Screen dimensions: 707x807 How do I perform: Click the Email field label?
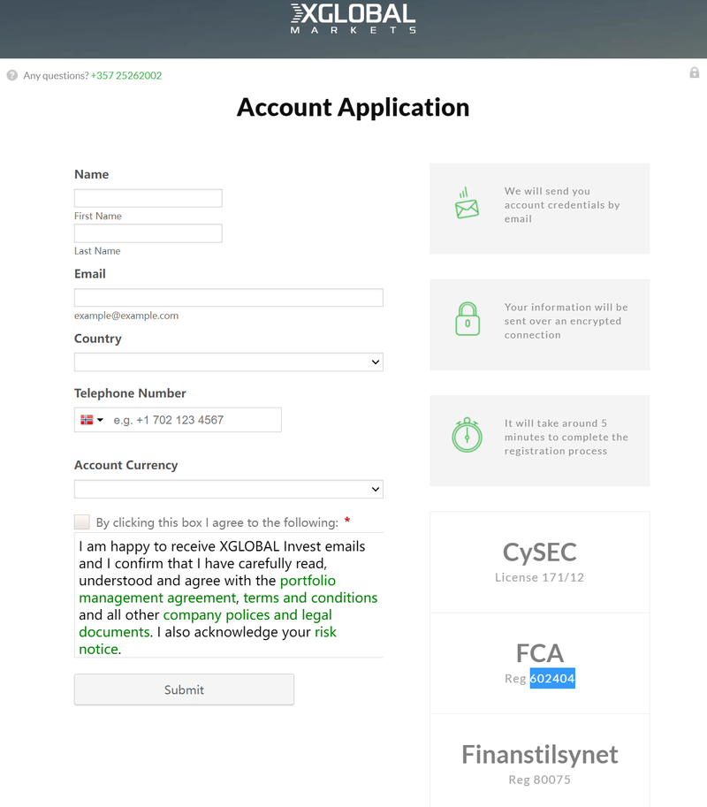pos(90,274)
